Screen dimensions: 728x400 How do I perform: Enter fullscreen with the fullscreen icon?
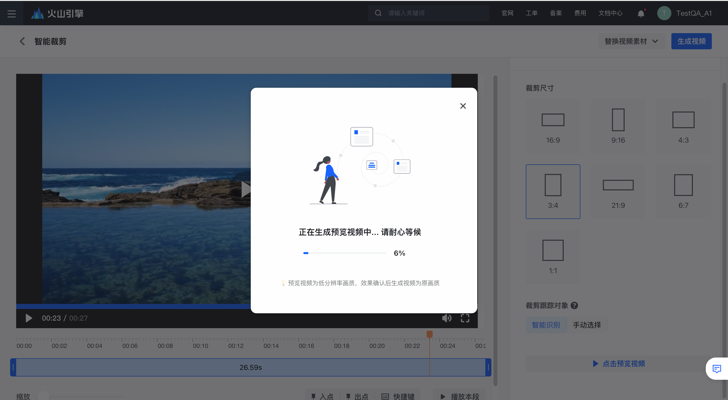tap(465, 318)
